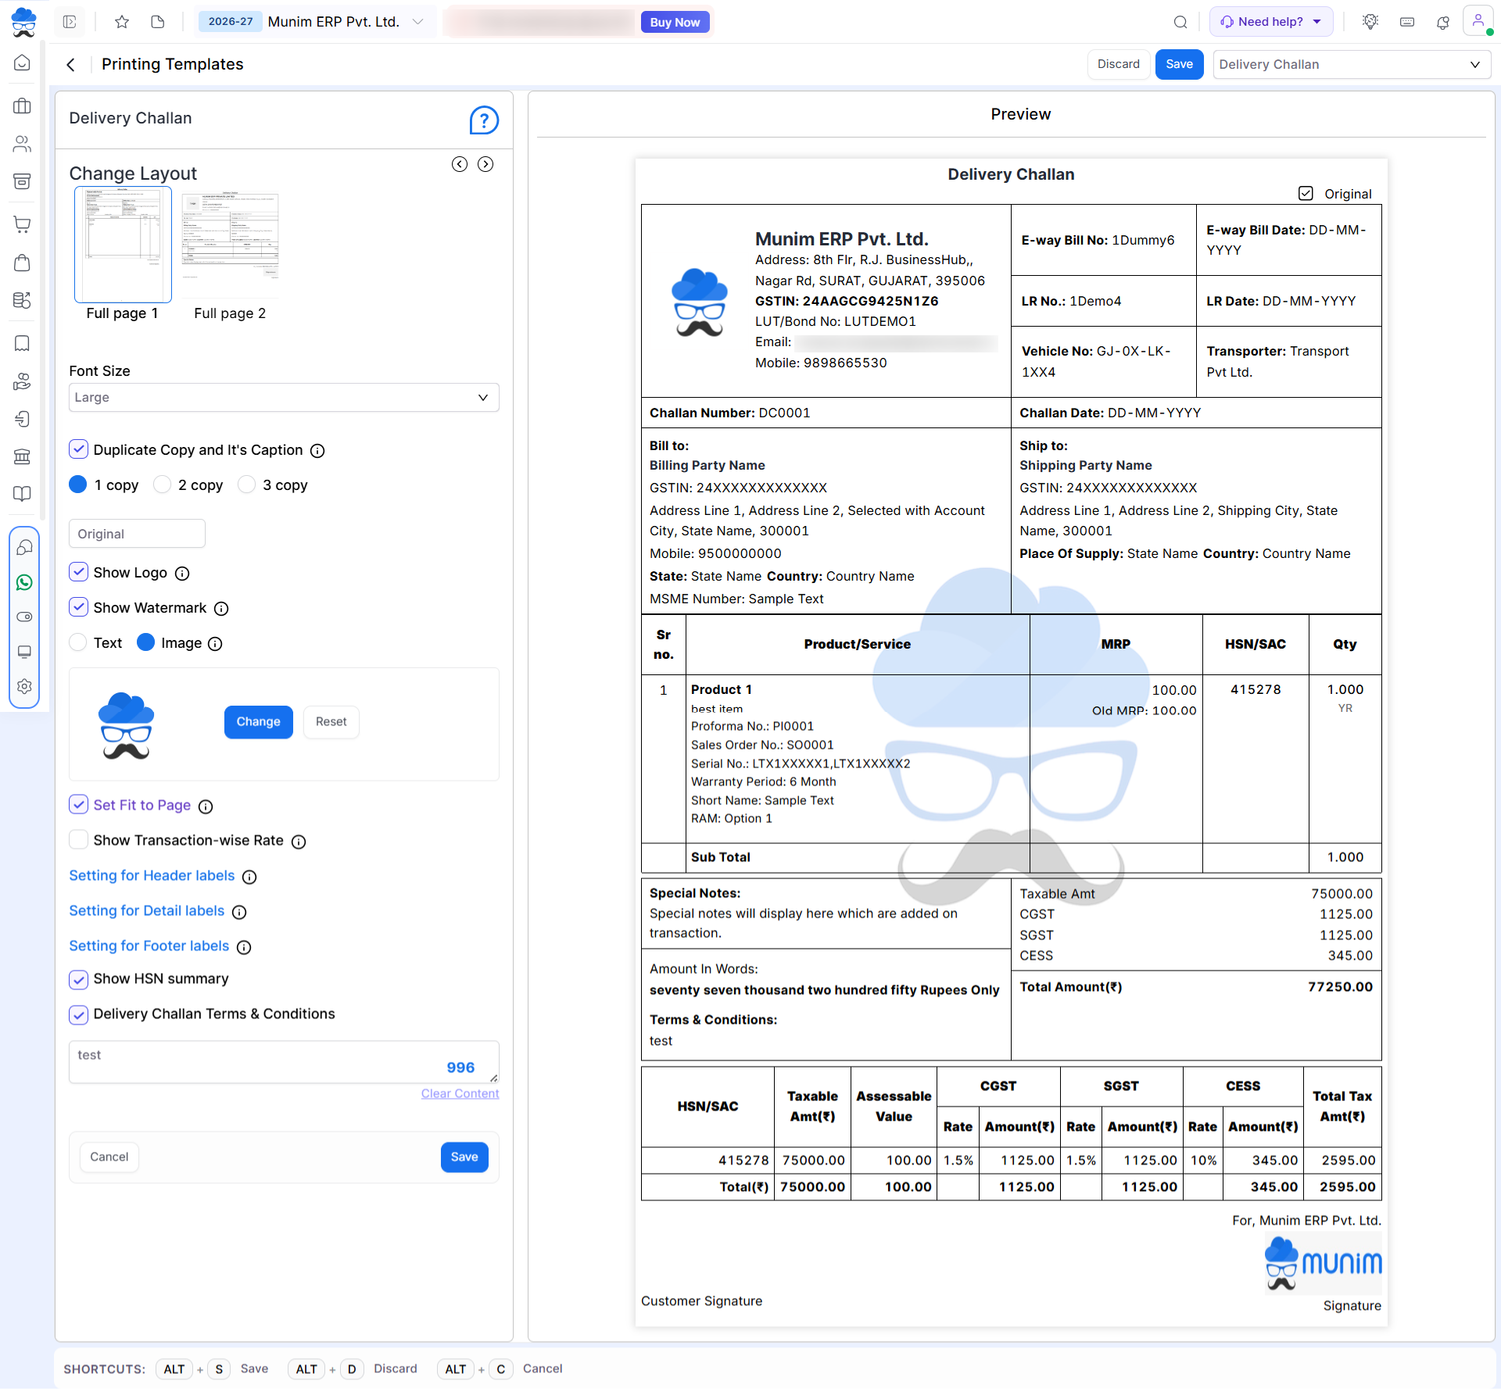
Task: Open Setting for Header labels
Action: [x=152, y=876]
